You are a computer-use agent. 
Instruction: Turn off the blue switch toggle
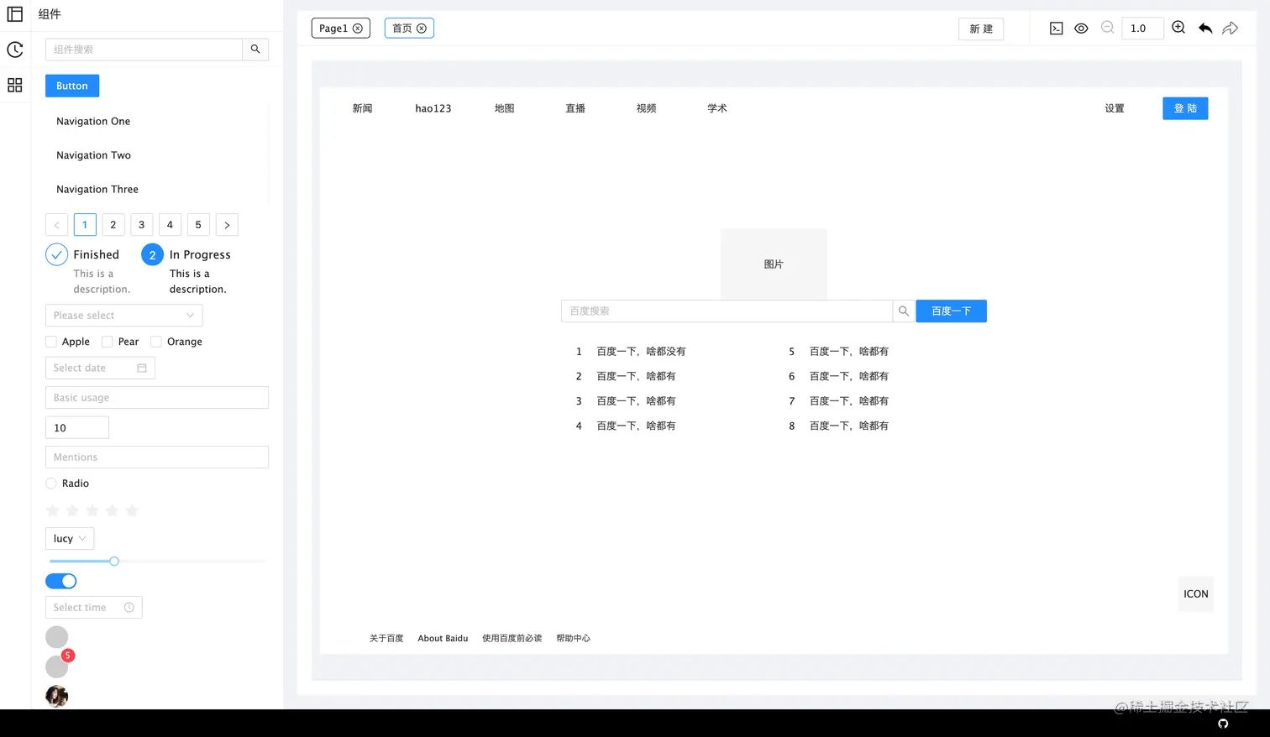tap(60, 581)
